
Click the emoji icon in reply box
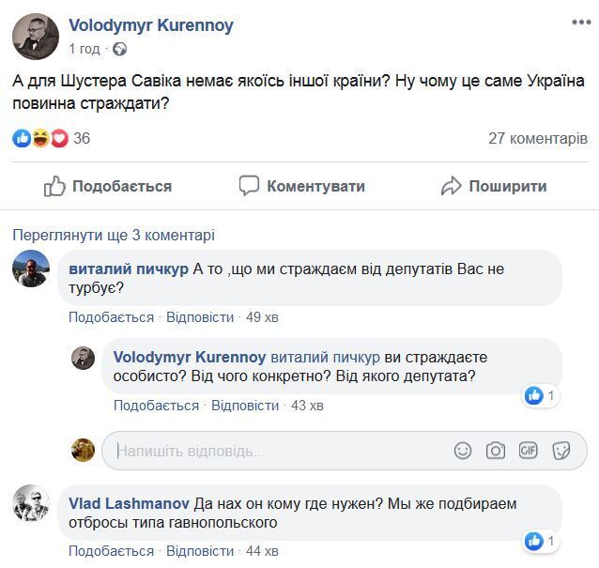(463, 451)
